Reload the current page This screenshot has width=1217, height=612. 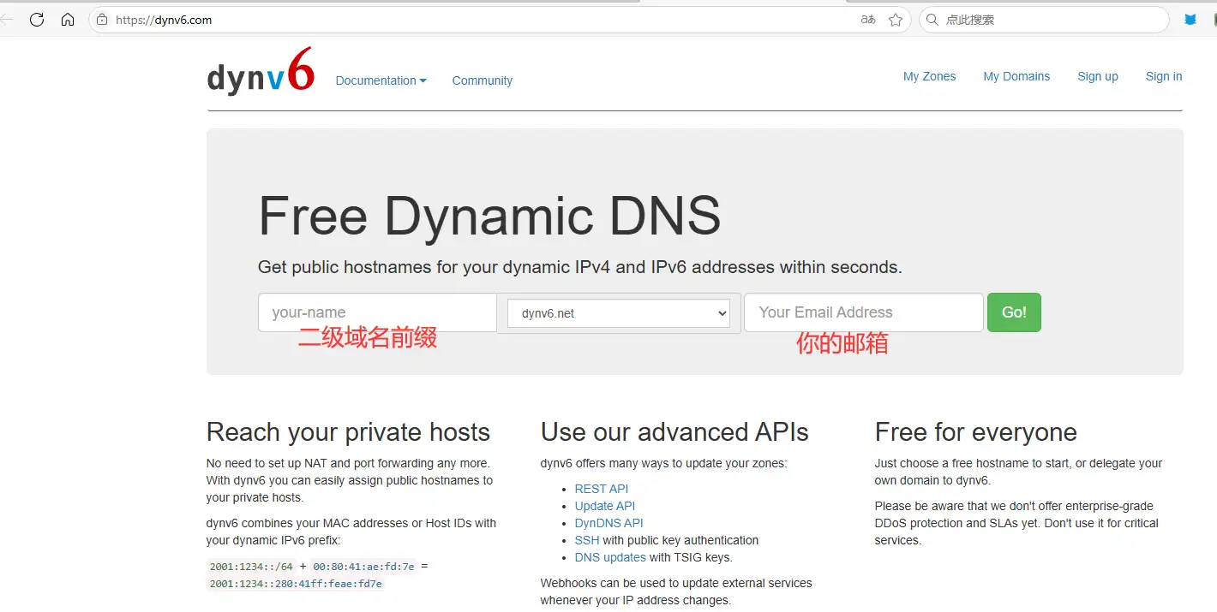(x=37, y=19)
